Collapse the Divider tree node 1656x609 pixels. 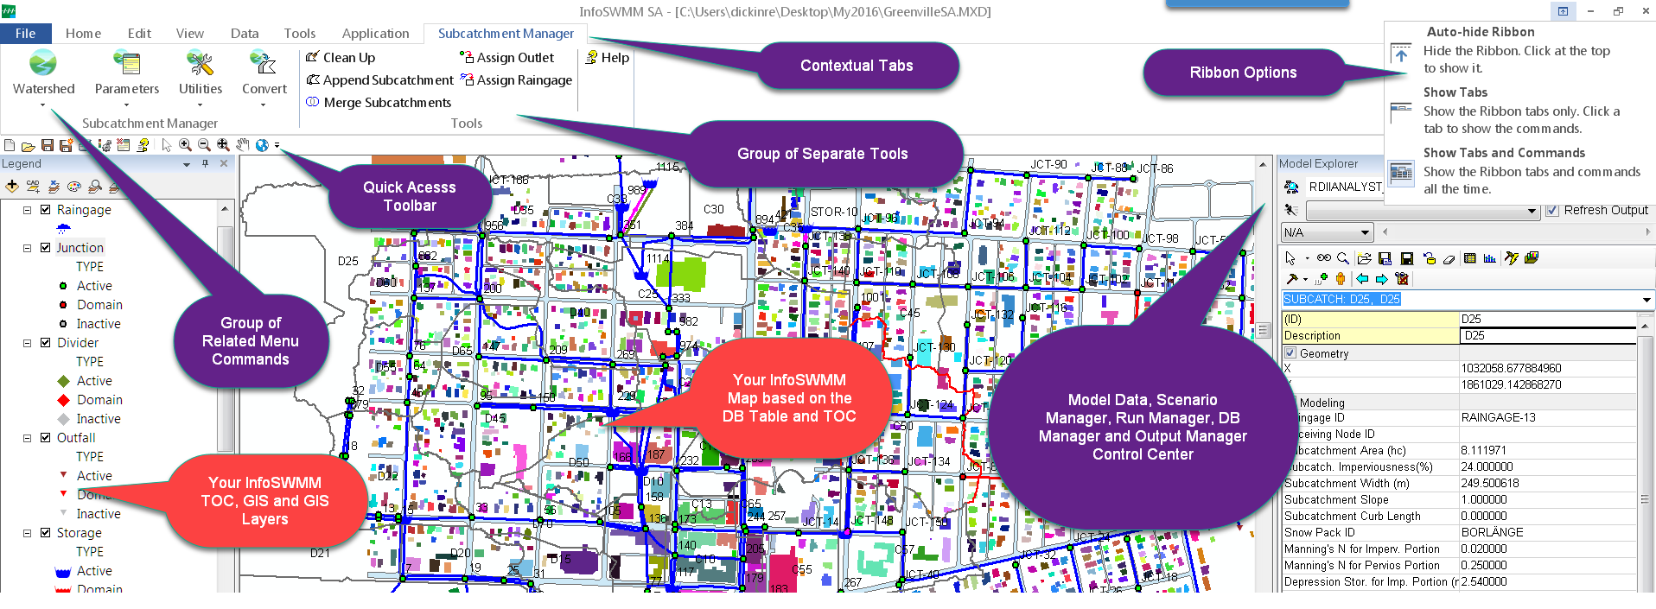[27, 342]
